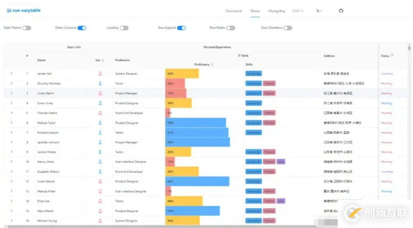Click the Javascript tag in row 4
This screenshot has width=413, height=228.
coord(254,103)
